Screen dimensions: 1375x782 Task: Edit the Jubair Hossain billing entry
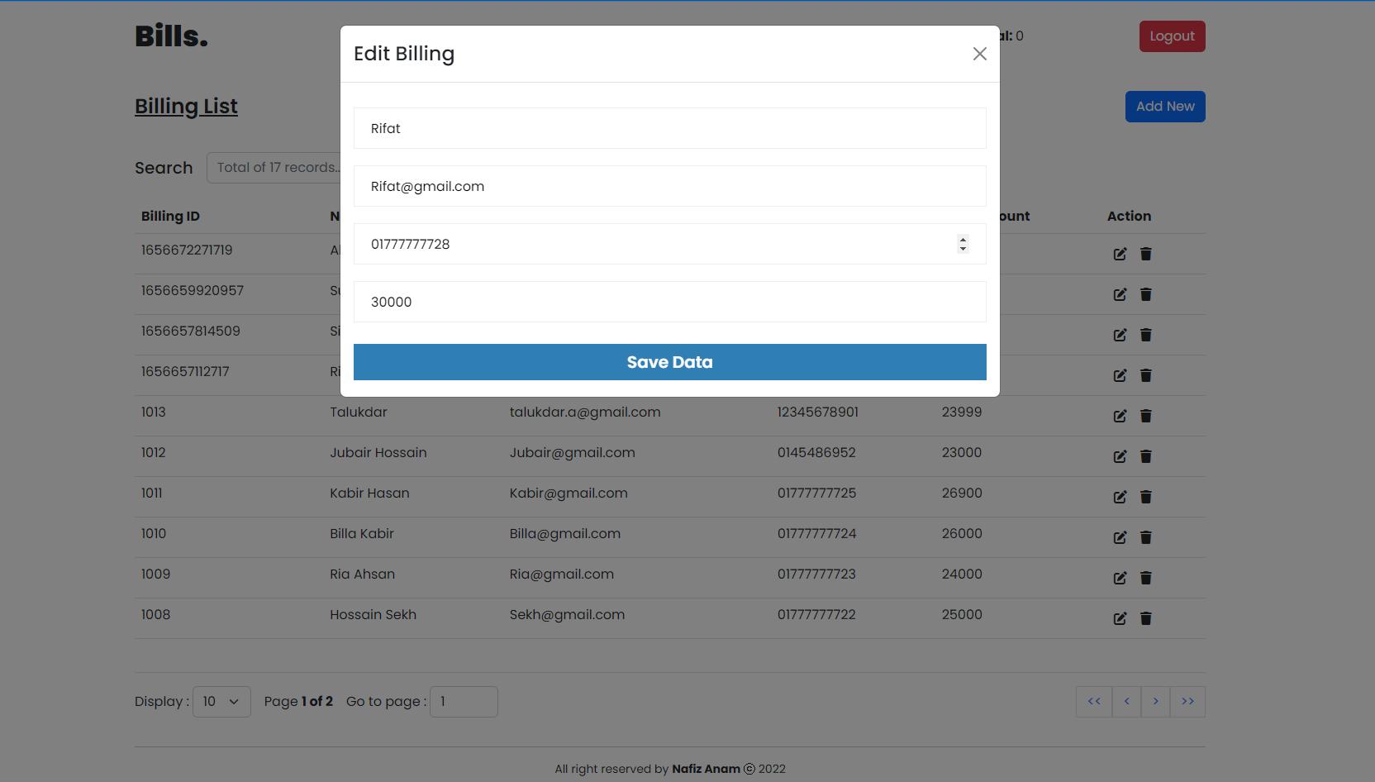pos(1120,456)
